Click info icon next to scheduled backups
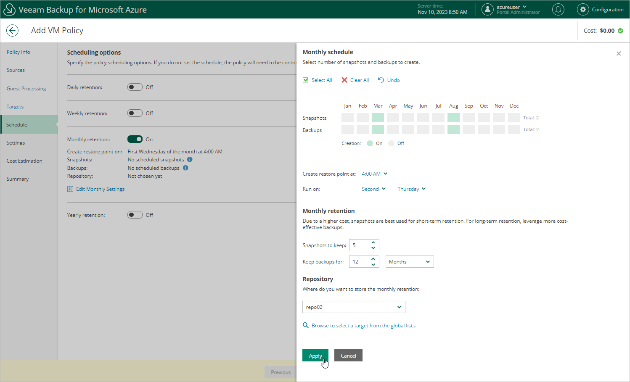The width and height of the screenshot is (630, 382). (185, 168)
